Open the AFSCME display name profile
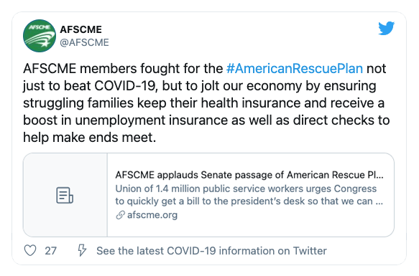This screenshot has width=419, height=276. [80, 29]
